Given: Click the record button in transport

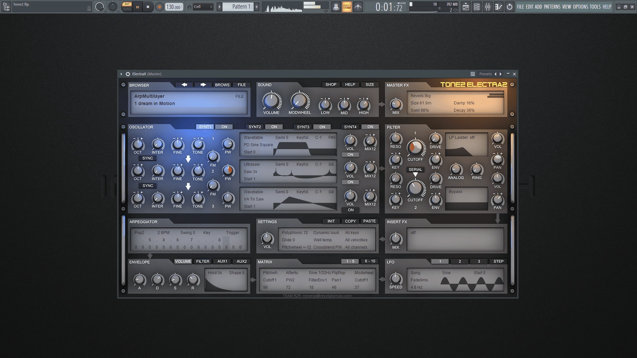Looking at the screenshot, I should 159,7.
